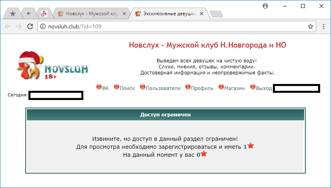Reload the current page
Screen dimensions: 331x188
(x=30, y=26)
